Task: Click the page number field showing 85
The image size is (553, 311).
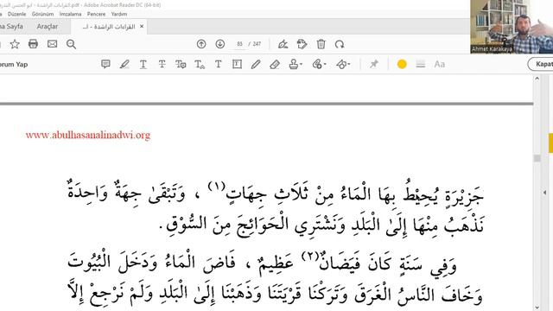Action: coord(240,44)
